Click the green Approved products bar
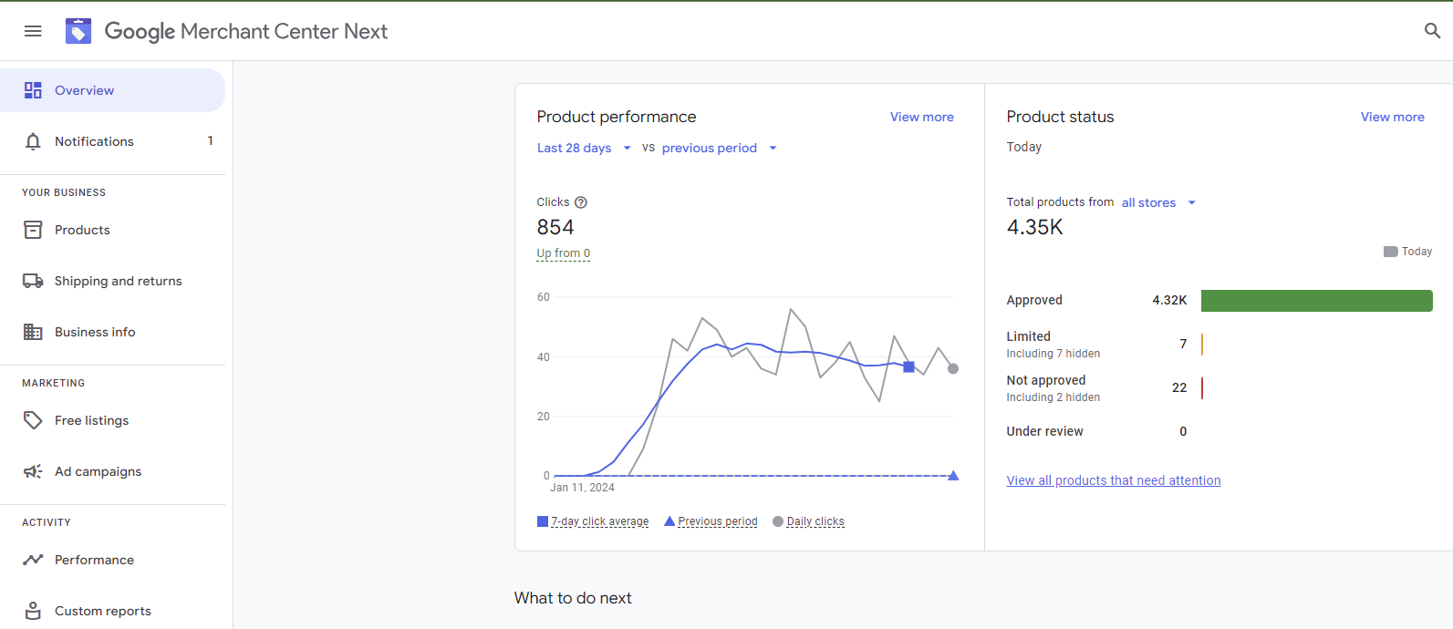Image resolution: width=1453 pixels, height=629 pixels. [x=1316, y=301]
